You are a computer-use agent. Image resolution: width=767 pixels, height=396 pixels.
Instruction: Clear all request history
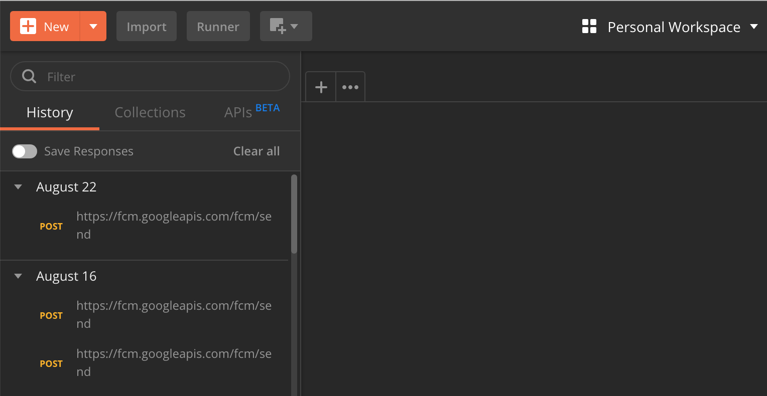pyautogui.click(x=256, y=151)
